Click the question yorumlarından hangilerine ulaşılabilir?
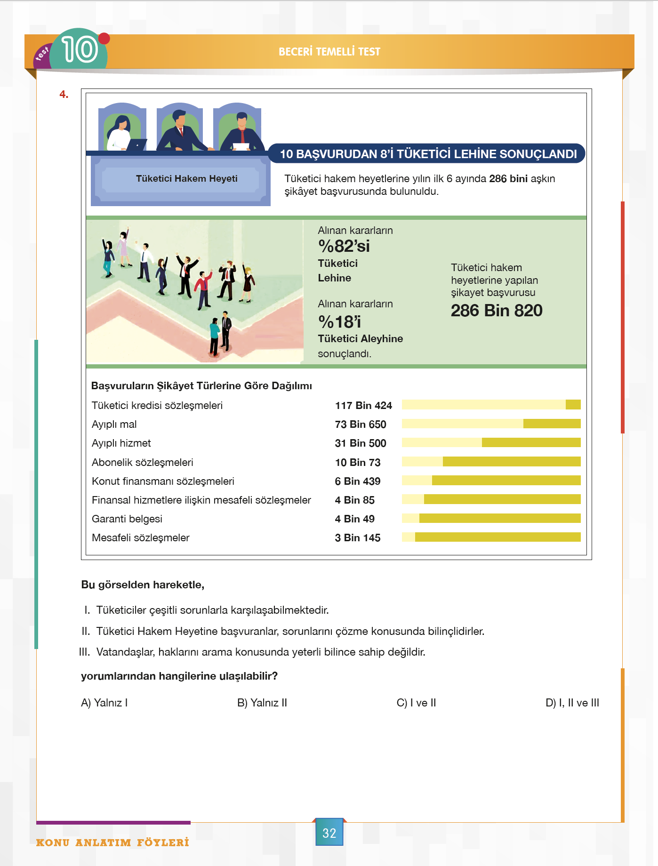The image size is (658, 866). 179,676
